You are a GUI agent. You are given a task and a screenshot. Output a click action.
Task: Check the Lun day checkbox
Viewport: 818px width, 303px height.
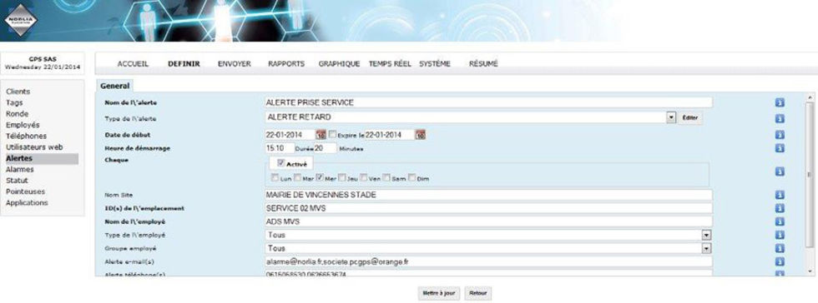coord(275,178)
